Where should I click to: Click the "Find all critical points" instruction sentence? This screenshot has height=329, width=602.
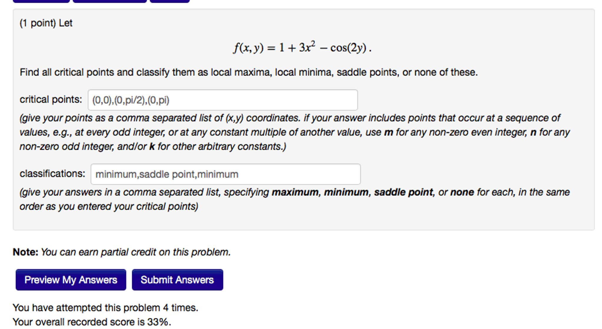pos(249,72)
